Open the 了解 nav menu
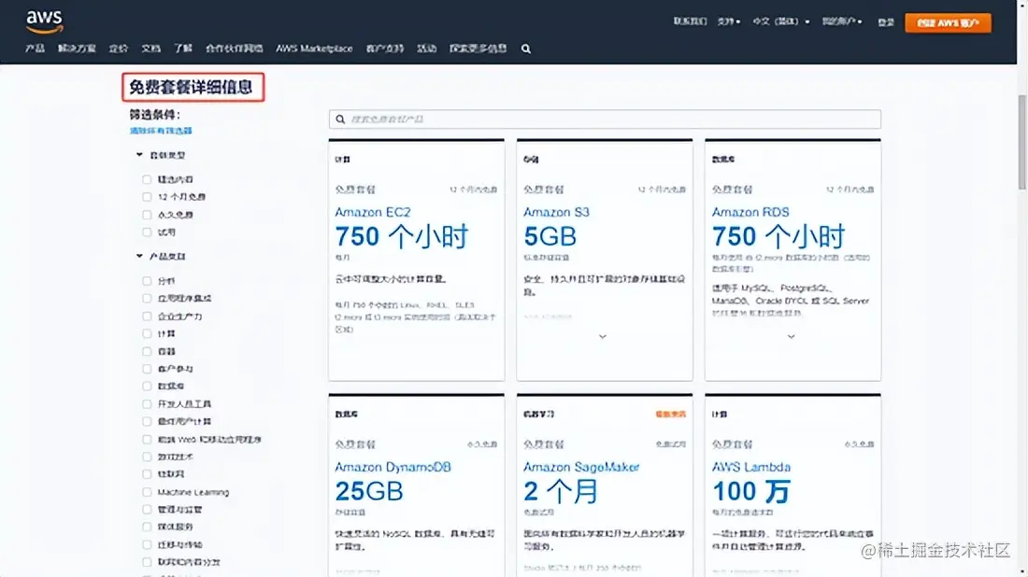The height and width of the screenshot is (577, 1028). [183, 49]
